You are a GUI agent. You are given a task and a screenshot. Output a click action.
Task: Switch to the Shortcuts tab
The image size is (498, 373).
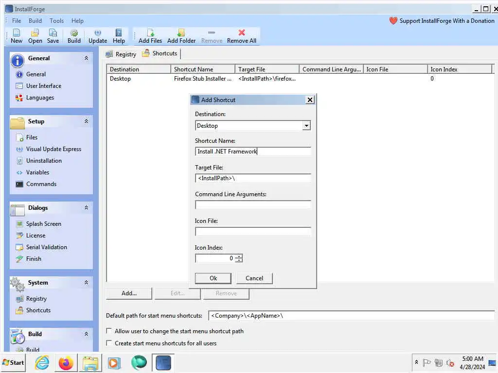pyautogui.click(x=160, y=53)
